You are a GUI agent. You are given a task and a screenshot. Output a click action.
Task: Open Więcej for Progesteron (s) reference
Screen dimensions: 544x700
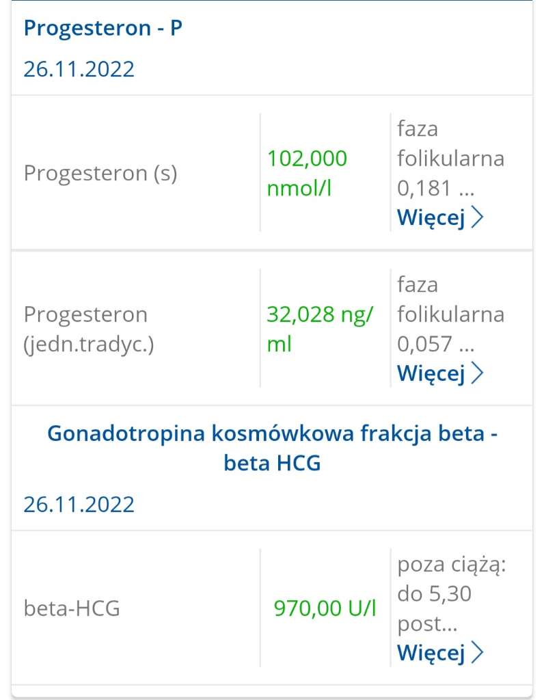[x=431, y=217]
